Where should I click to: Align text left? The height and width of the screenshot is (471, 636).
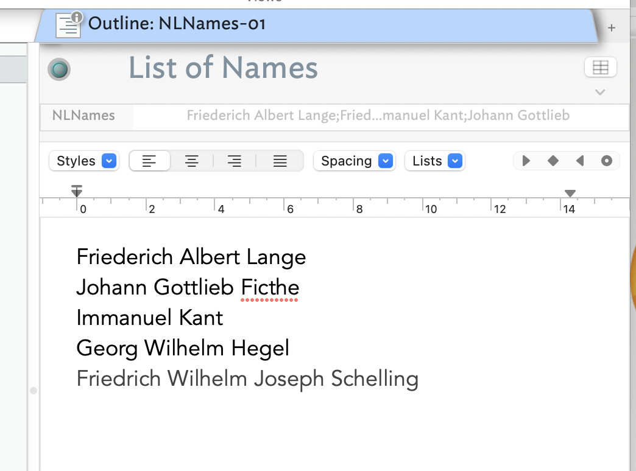[x=149, y=161]
